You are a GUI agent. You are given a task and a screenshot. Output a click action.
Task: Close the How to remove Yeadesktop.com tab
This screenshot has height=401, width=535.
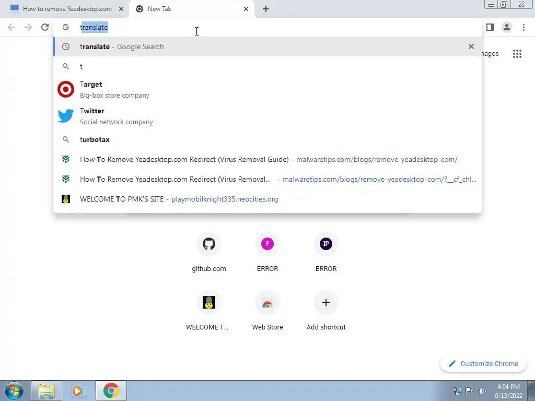(121, 9)
